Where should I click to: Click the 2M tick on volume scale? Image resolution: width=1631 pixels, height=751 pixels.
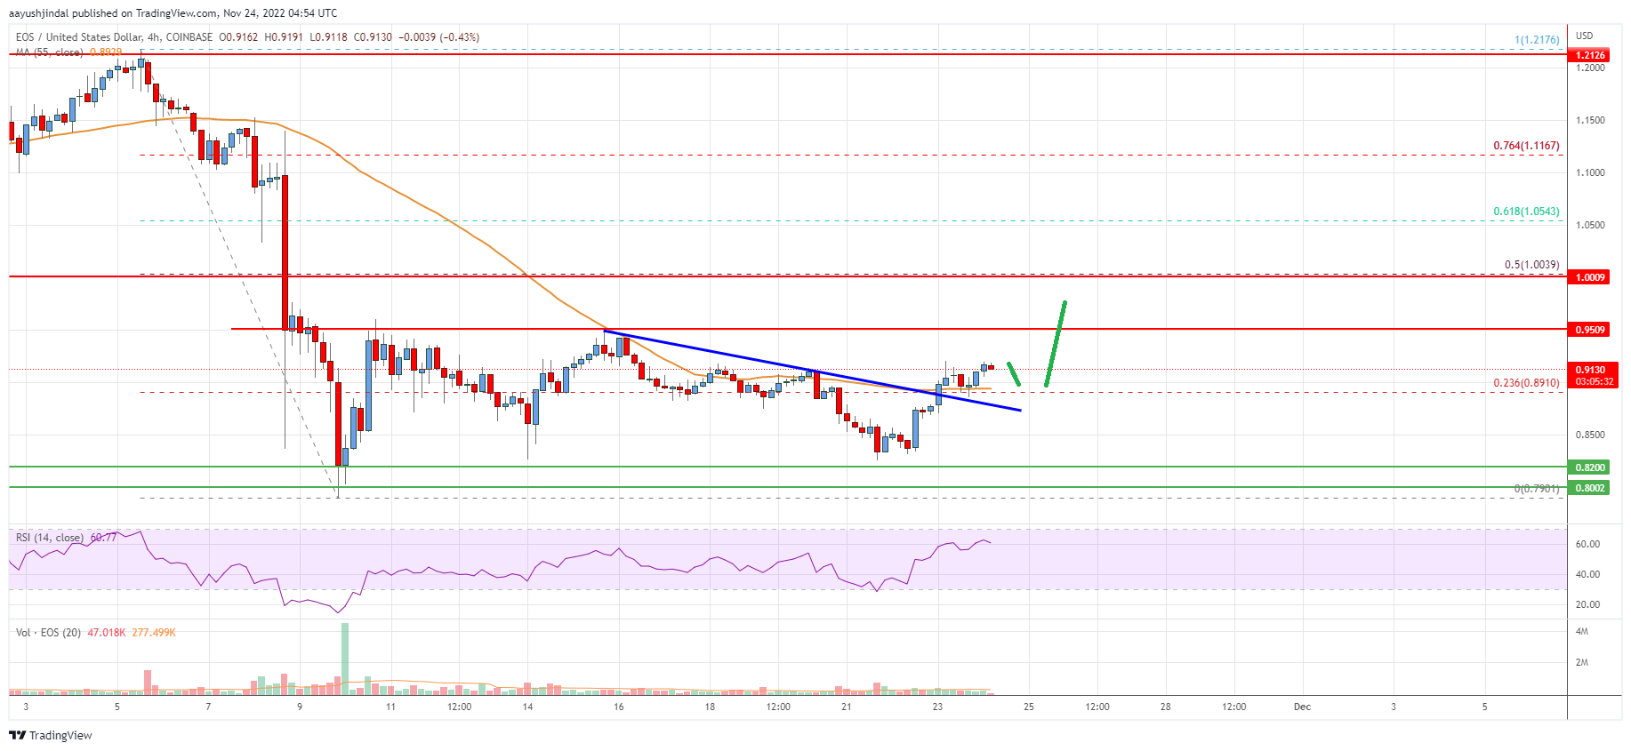coord(1582,662)
